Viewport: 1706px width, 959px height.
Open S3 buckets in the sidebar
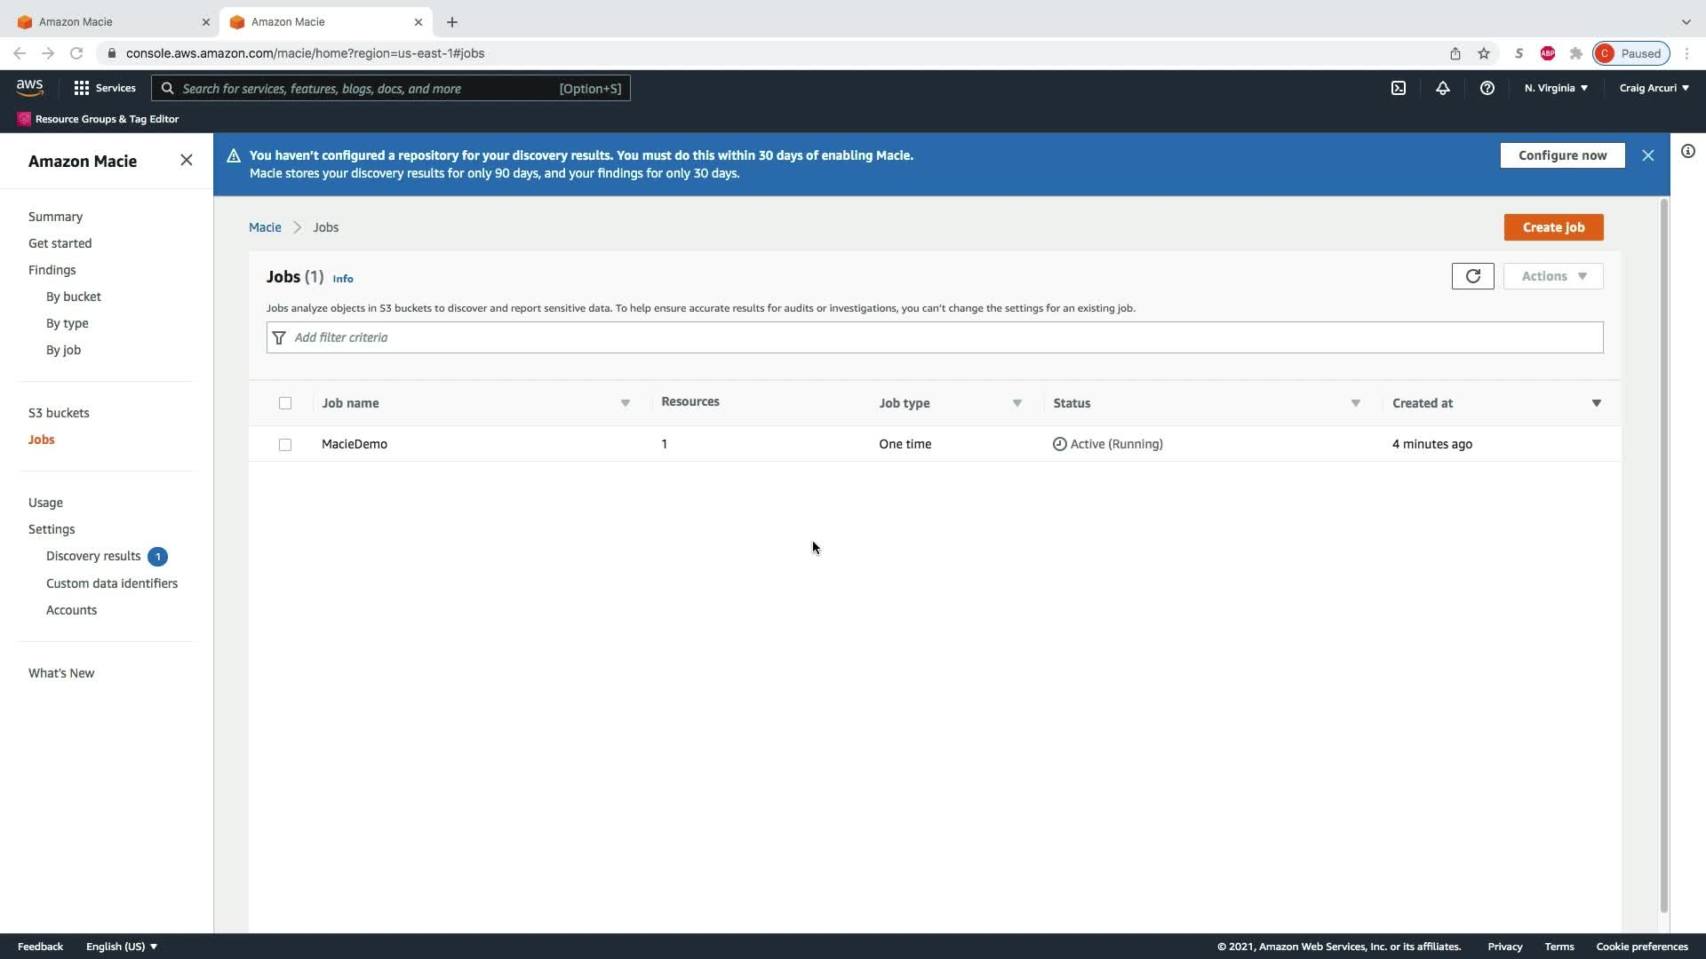coord(59,413)
